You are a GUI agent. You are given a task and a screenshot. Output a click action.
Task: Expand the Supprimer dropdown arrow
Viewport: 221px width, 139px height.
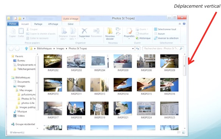click(x=84, y=39)
